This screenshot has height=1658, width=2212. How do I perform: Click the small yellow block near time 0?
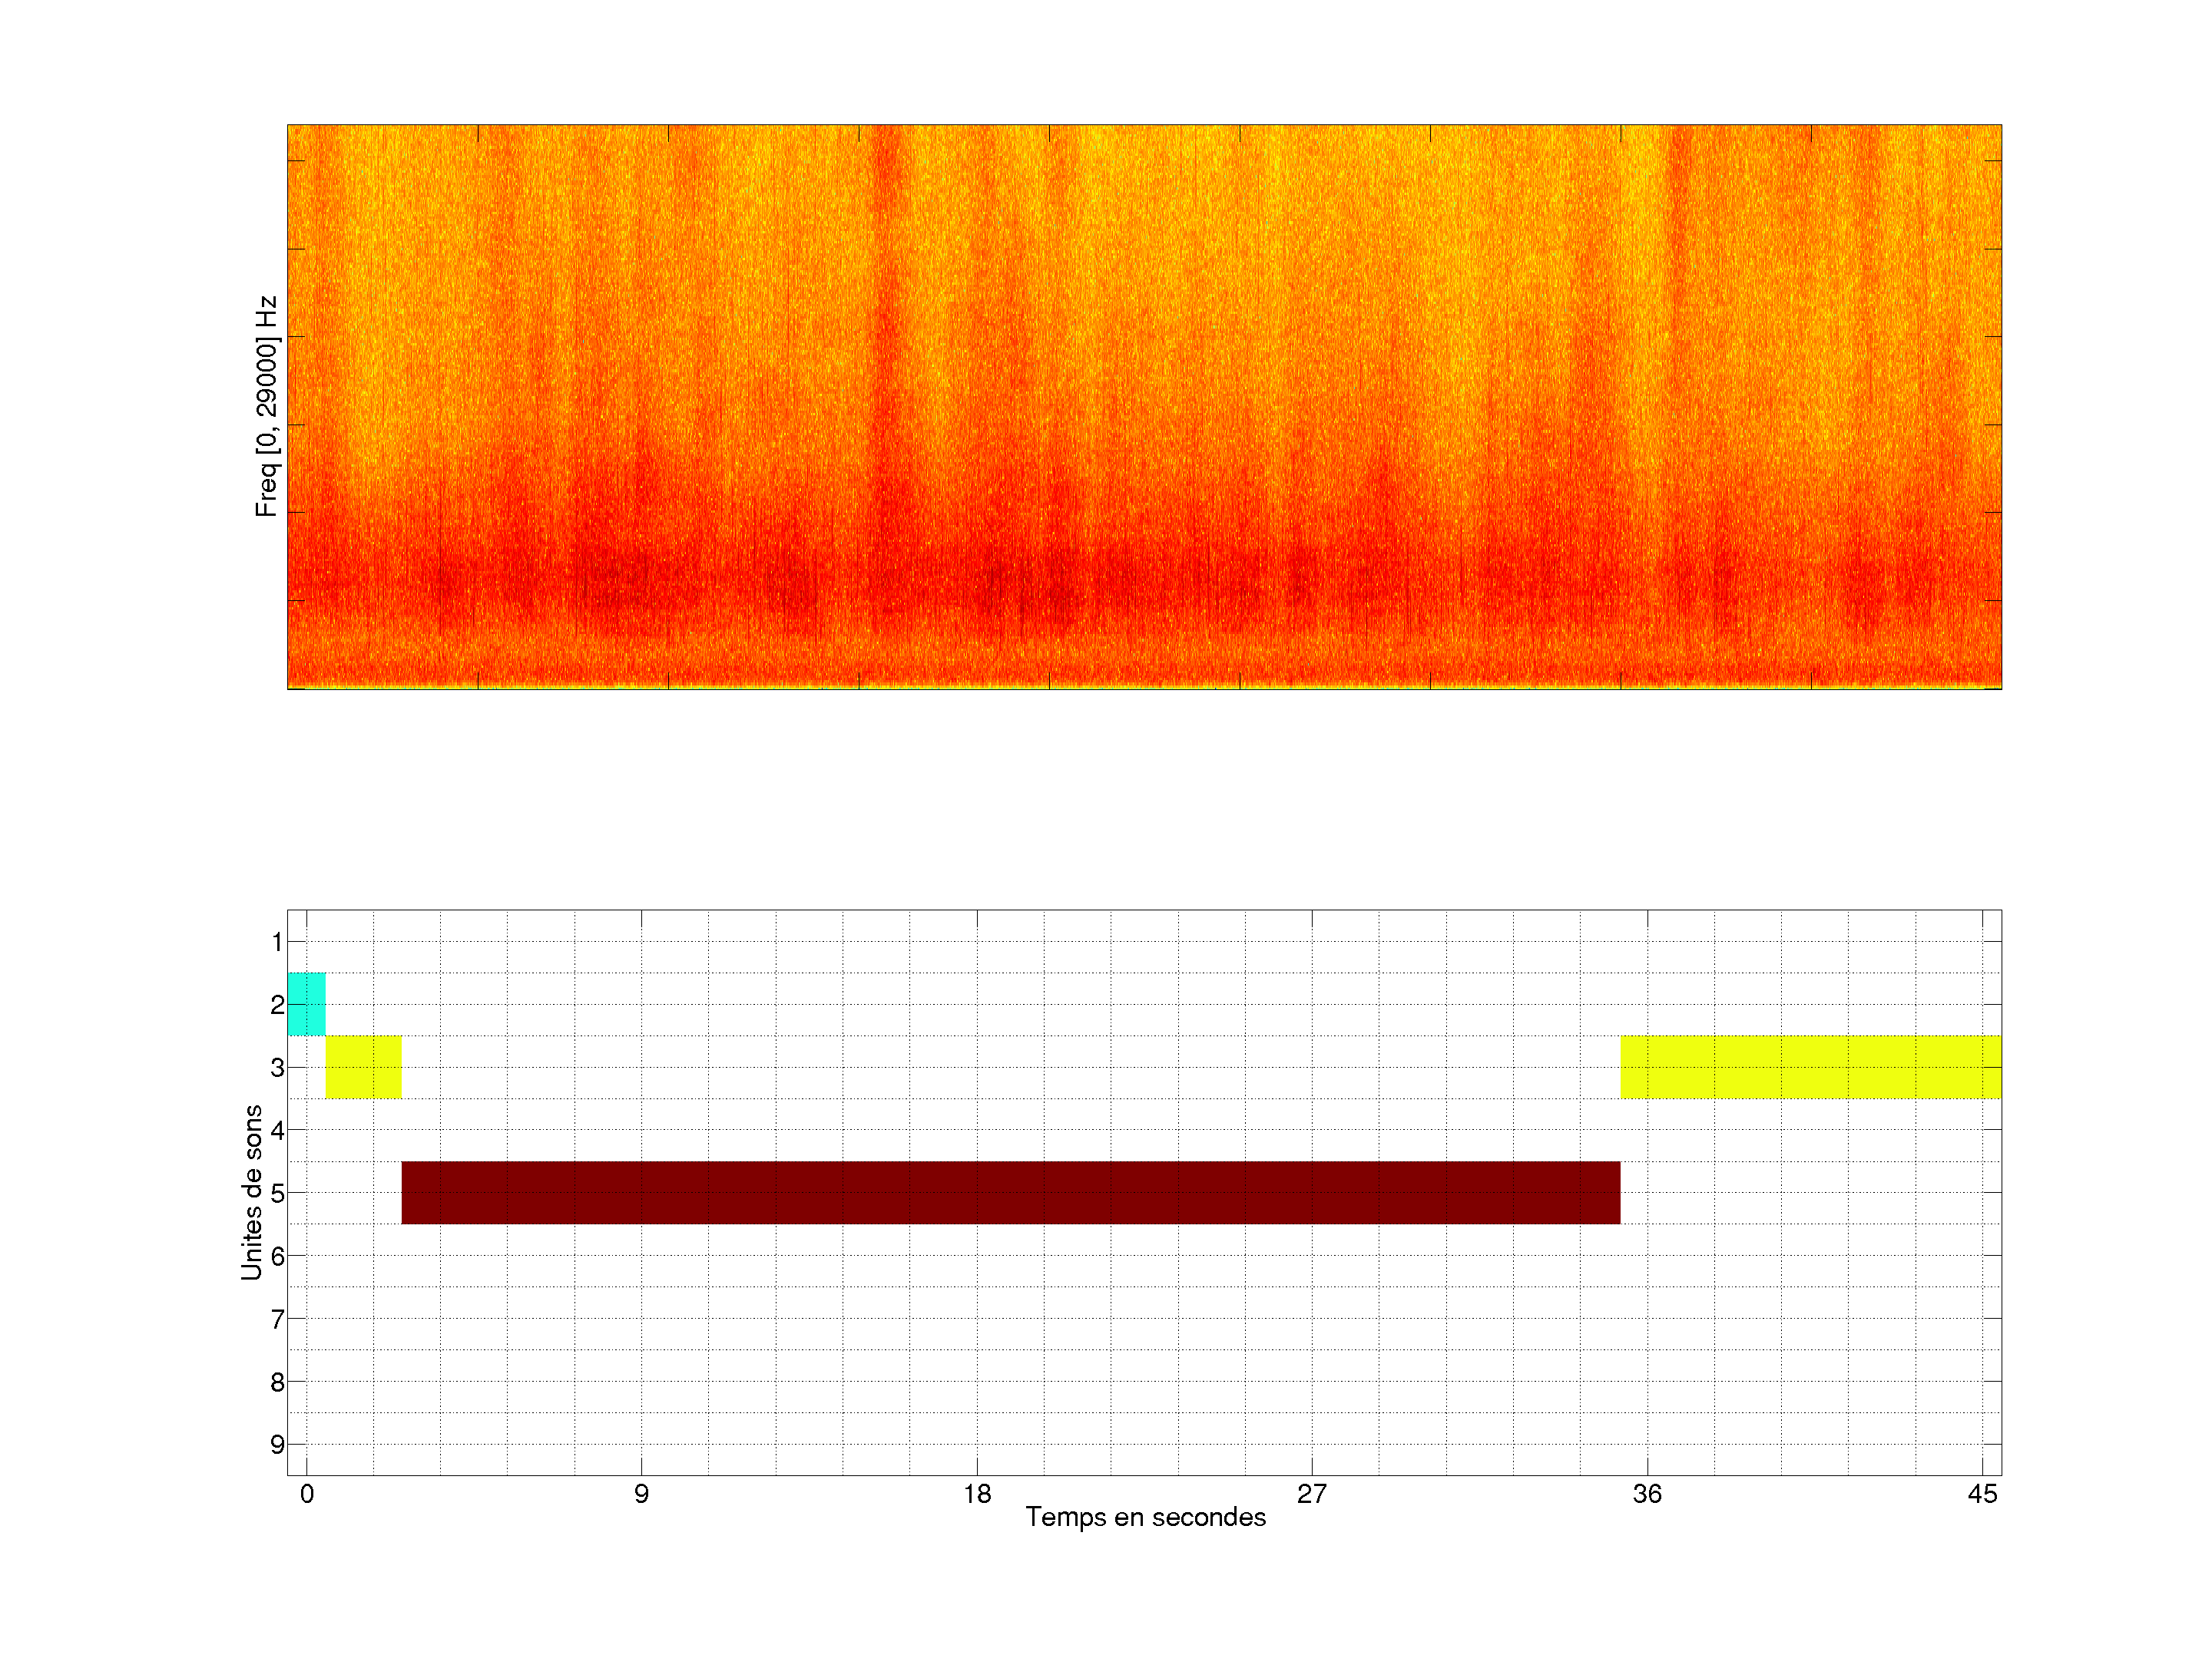pyautogui.click(x=363, y=1066)
